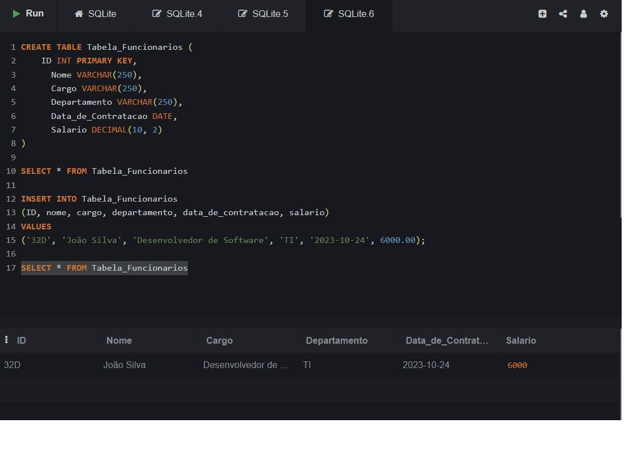Add a new tab with the plus icon

(x=542, y=14)
